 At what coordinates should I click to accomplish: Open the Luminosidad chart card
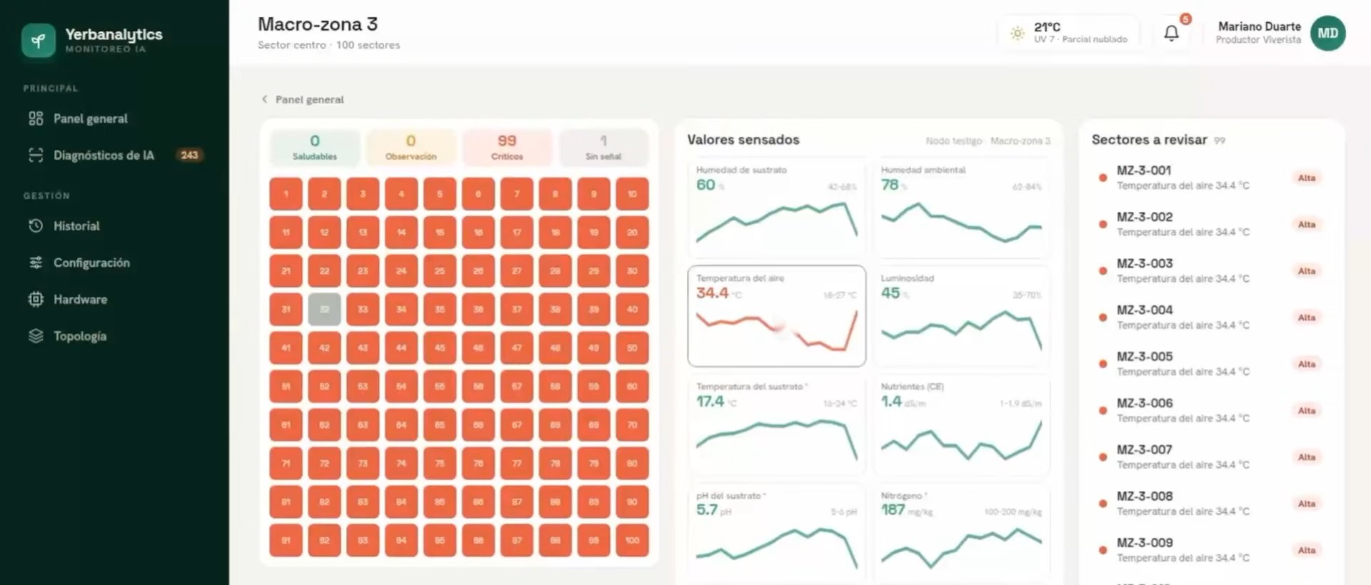point(962,316)
